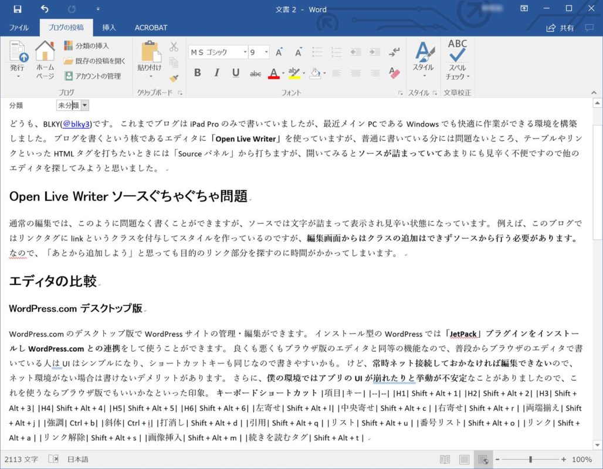Toggle bold formatting
This screenshot has height=469, width=603.
click(198, 72)
